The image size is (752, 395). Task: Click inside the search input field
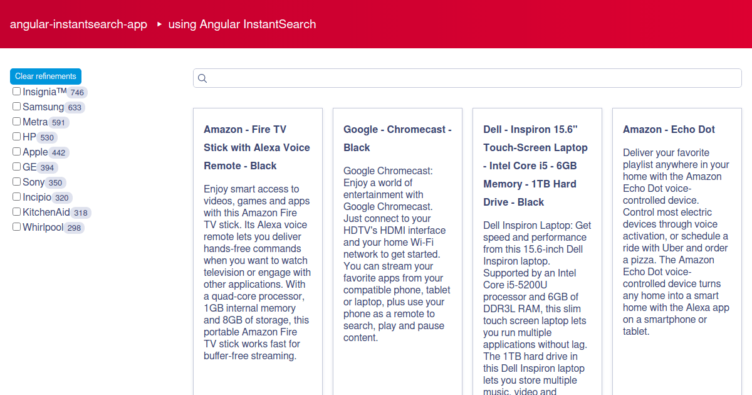(x=439, y=78)
